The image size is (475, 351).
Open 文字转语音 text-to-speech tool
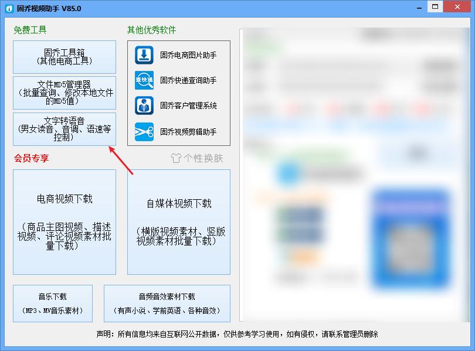(x=64, y=129)
